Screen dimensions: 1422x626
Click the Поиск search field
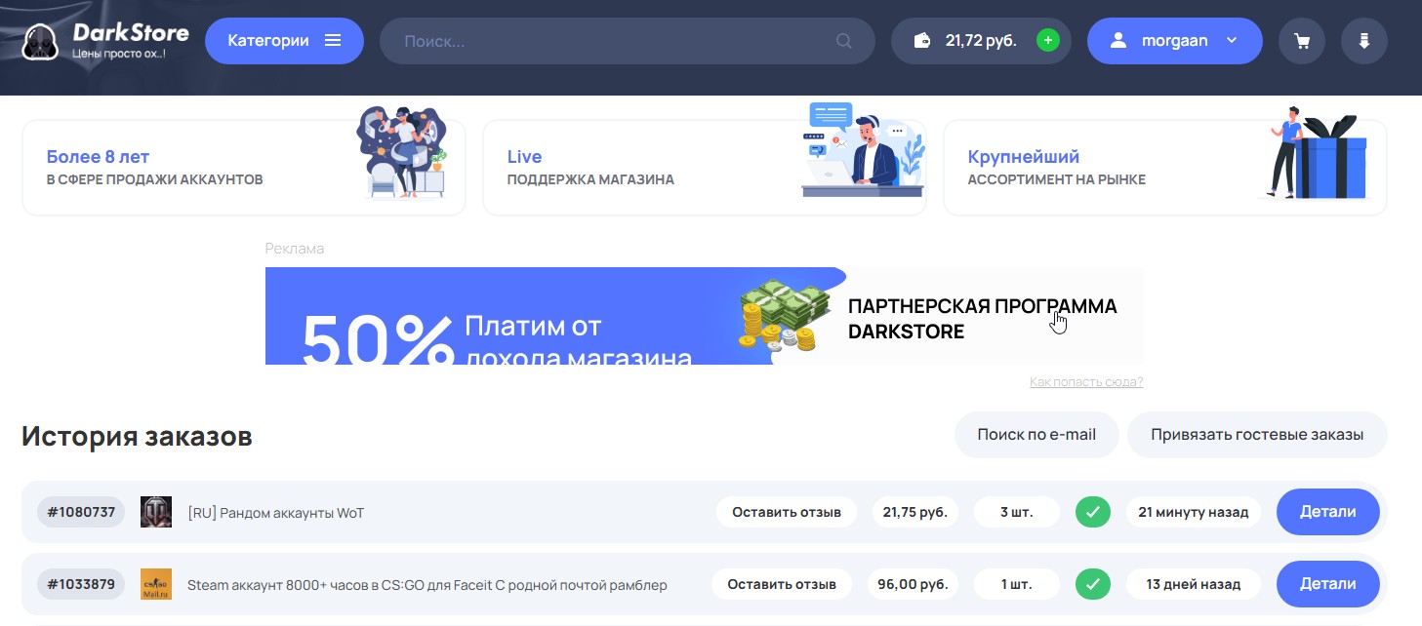627,41
